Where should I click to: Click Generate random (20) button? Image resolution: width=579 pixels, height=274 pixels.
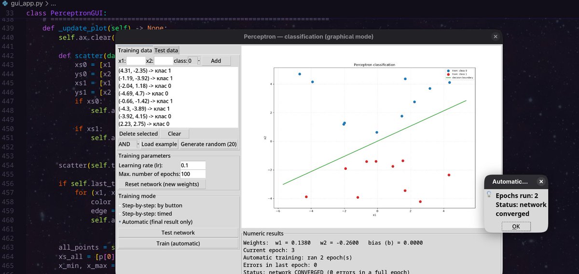pos(208,144)
